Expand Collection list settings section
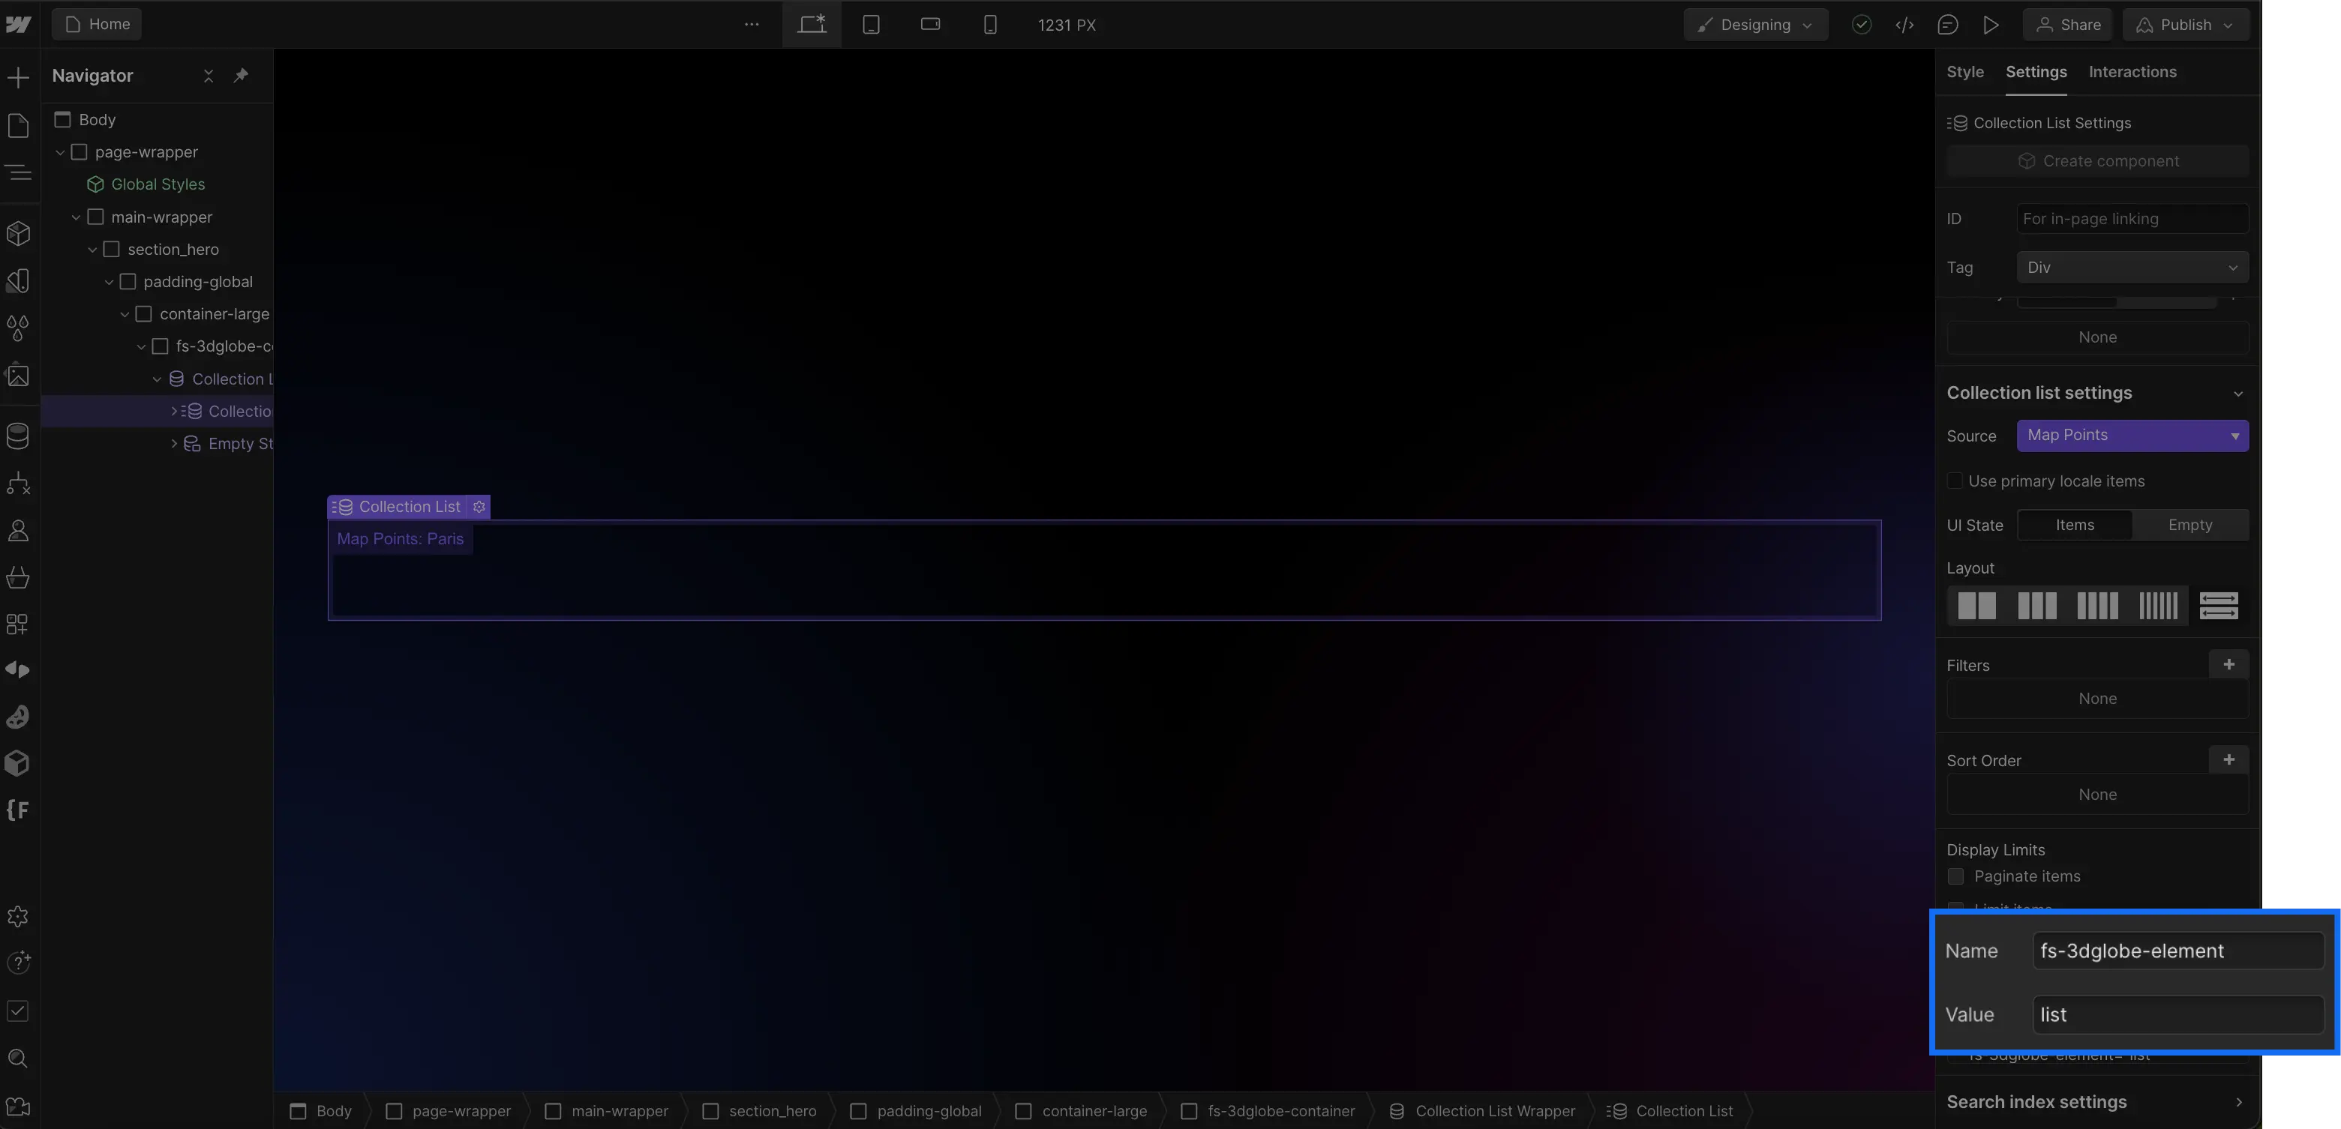2341x1129 pixels. pos(2237,392)
